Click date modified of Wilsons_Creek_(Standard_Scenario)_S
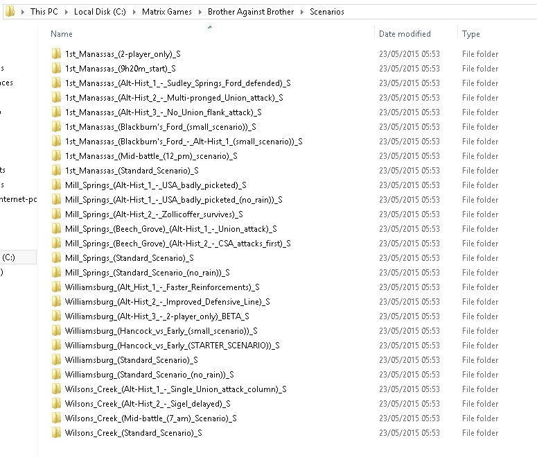Screen dimensions: 537x458 410,433
